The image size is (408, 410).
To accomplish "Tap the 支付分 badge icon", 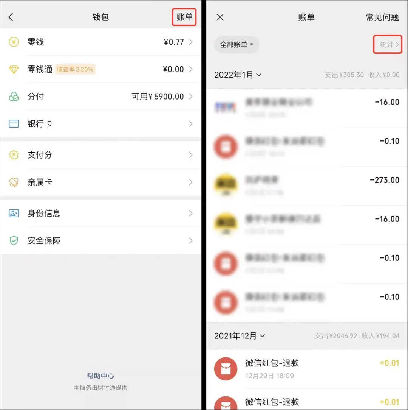I will point(14,155).
